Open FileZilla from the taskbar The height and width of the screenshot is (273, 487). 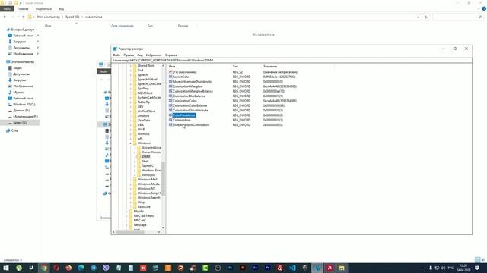click(x=280, y=268)
